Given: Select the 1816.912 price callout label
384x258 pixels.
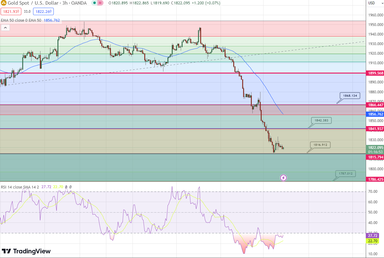Looking at the screenshot, I should 320,145.
